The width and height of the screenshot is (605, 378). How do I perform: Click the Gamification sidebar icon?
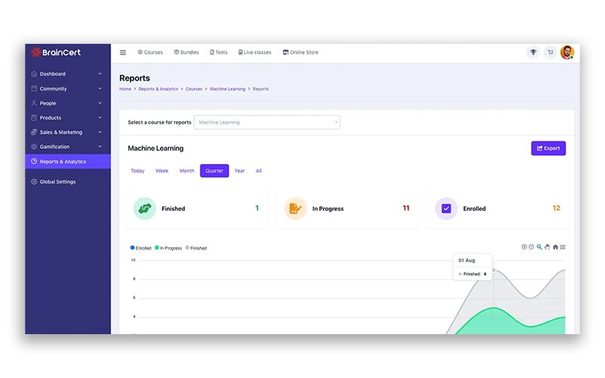(x=34, y=147)
